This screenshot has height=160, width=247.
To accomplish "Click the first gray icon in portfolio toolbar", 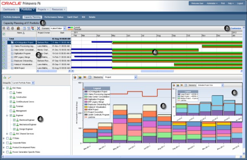I will coord(4,28).
